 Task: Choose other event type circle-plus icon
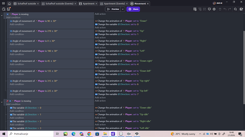pos(214,9)
